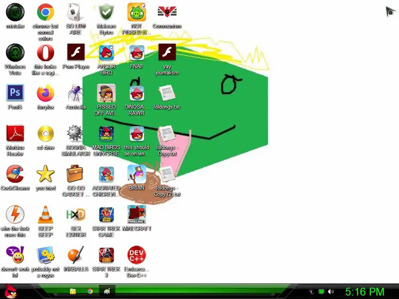Viewport: 399px width, 299px height.
Task: Click the arrow gadget icon at top right
Action: (390, 12)
